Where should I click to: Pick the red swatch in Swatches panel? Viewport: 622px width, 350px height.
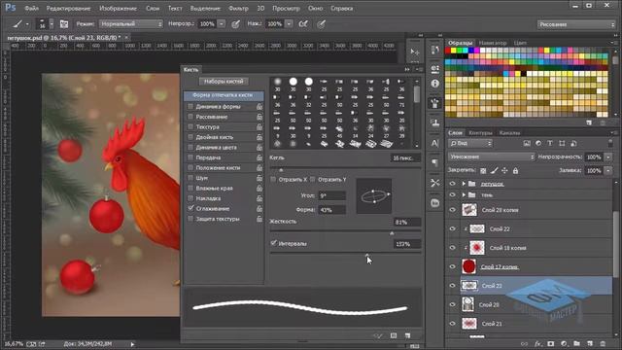pos(448,51)
